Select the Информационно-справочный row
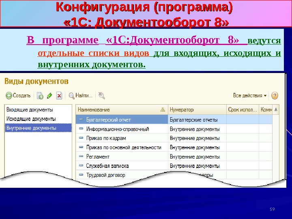 pyautogui.click(x=174, y=129)
